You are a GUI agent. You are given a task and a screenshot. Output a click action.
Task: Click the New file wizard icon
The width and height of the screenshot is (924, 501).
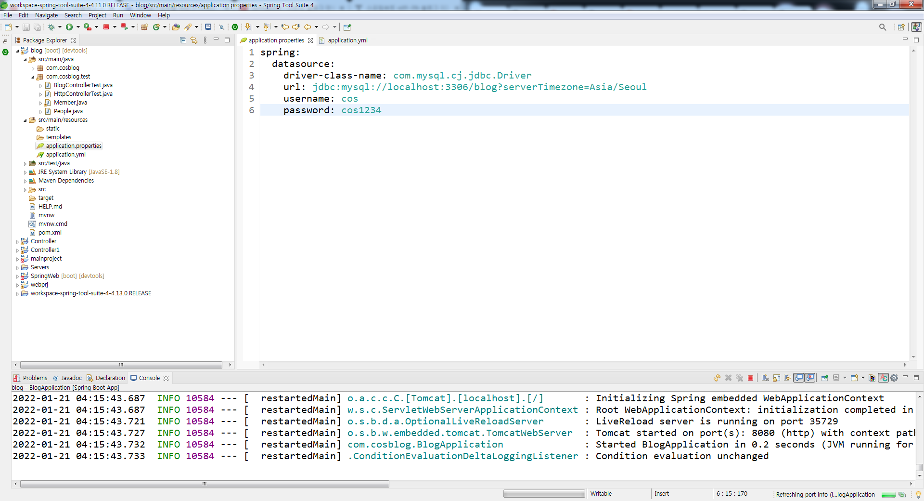[x=8, y=27]
